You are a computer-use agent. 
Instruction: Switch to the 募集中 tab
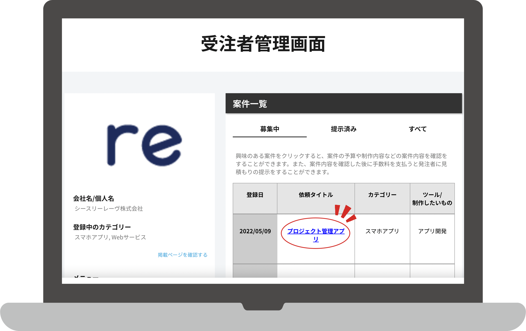click(x=269, y=129)
